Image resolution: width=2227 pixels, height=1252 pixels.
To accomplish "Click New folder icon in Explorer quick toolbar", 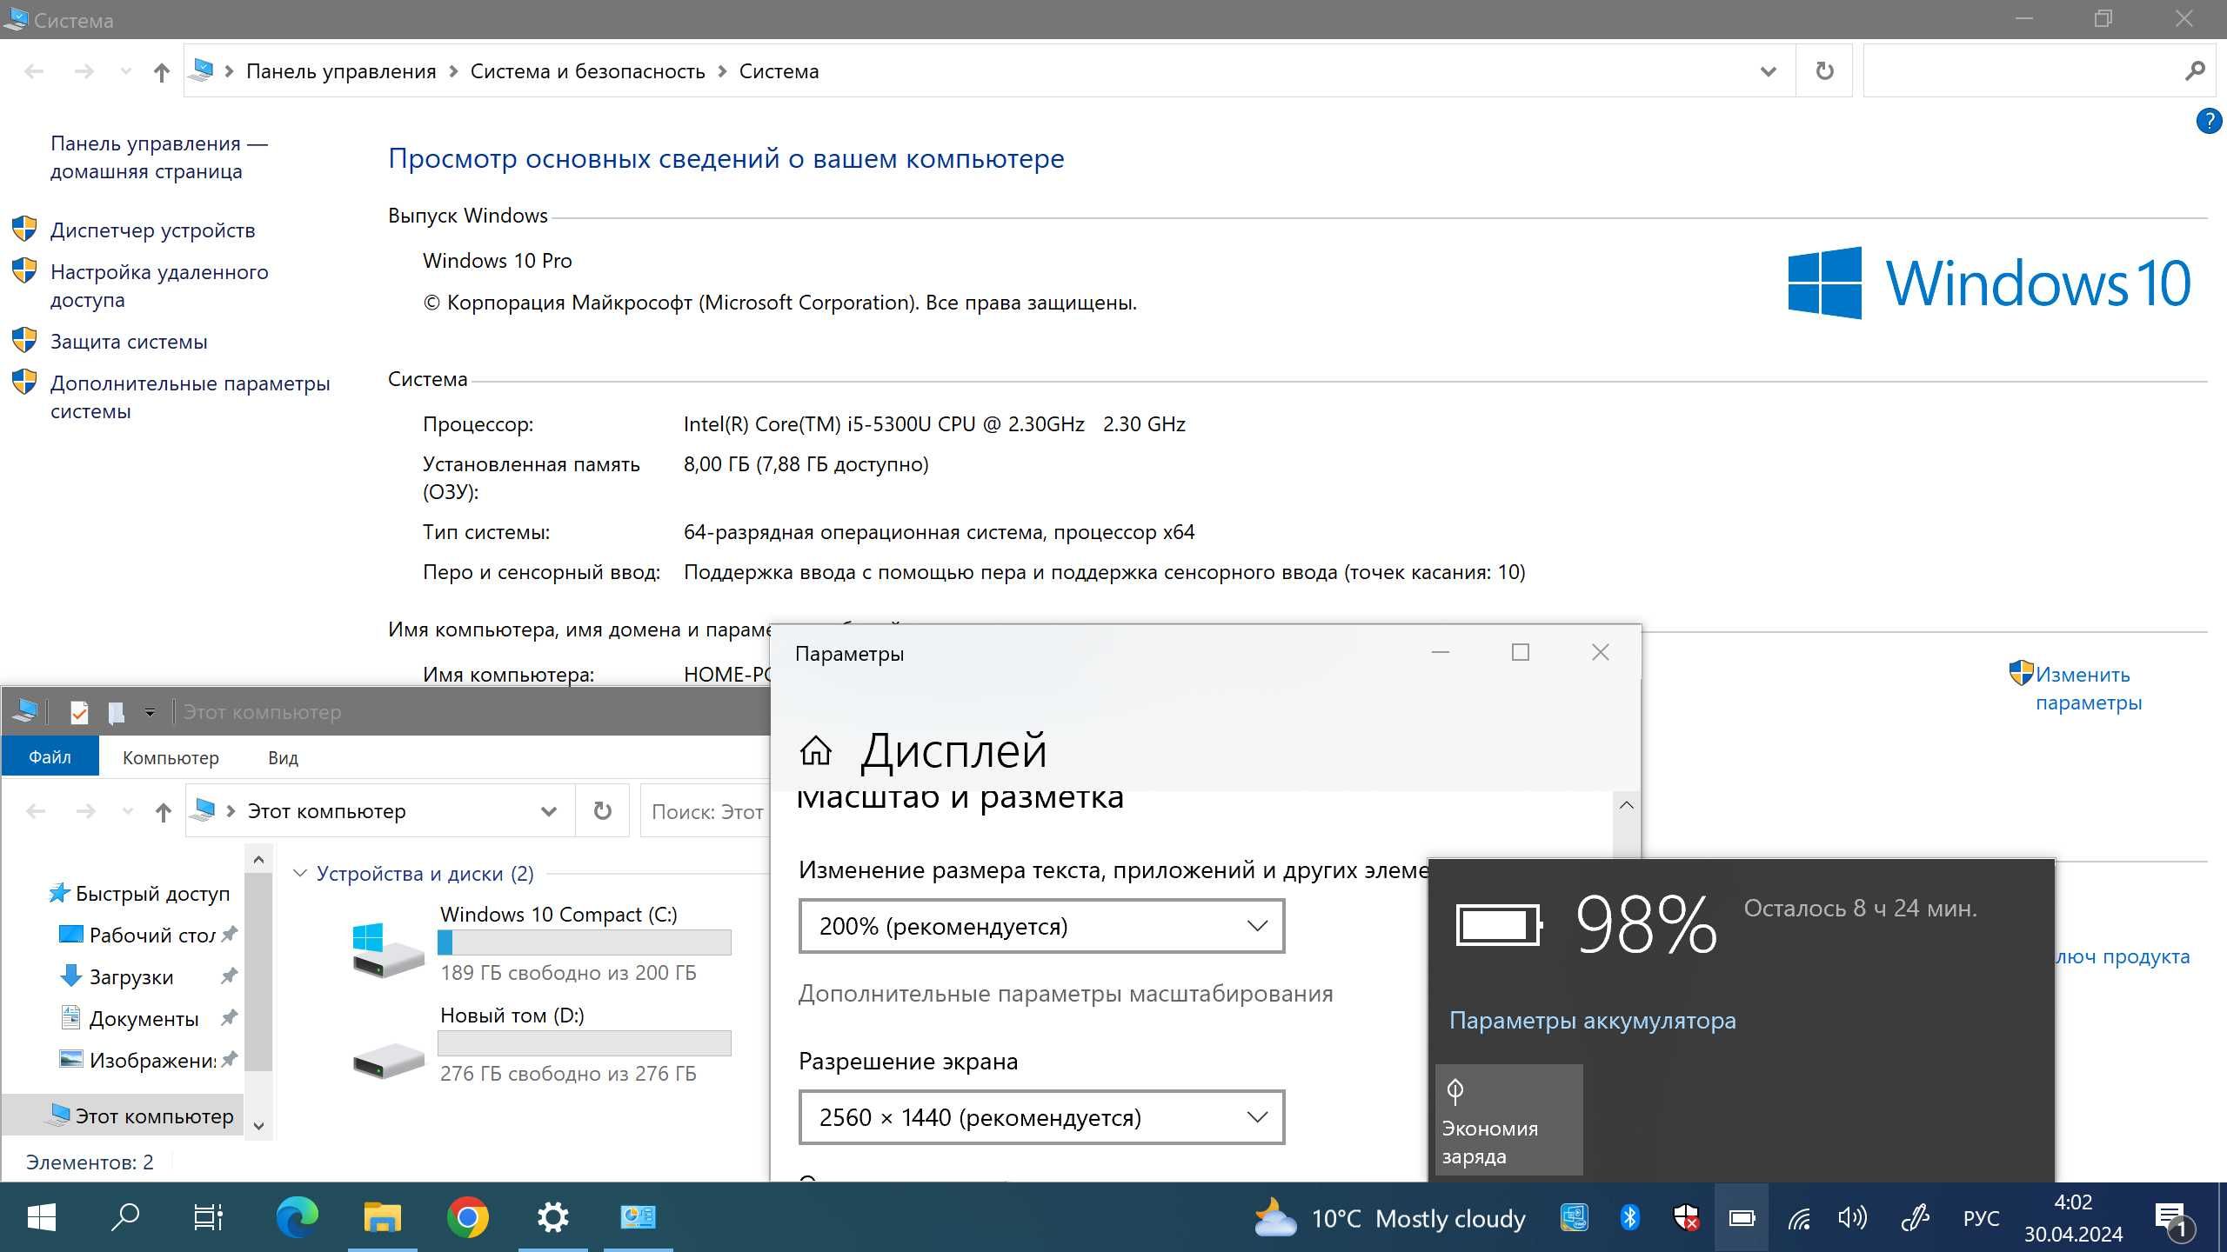I will 116,712.
